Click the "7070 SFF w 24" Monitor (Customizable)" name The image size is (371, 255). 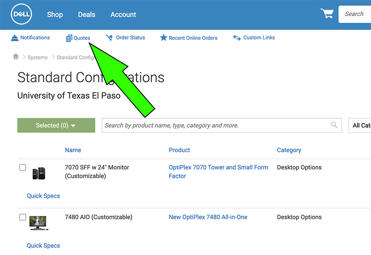(x=97, y=172)
